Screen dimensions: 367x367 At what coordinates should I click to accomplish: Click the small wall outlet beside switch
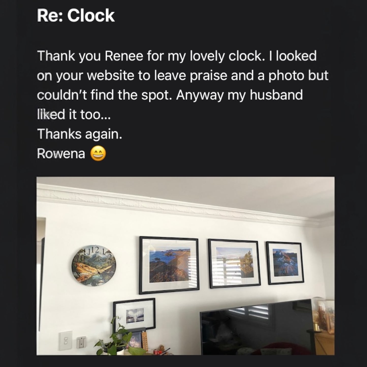point(82,342)
